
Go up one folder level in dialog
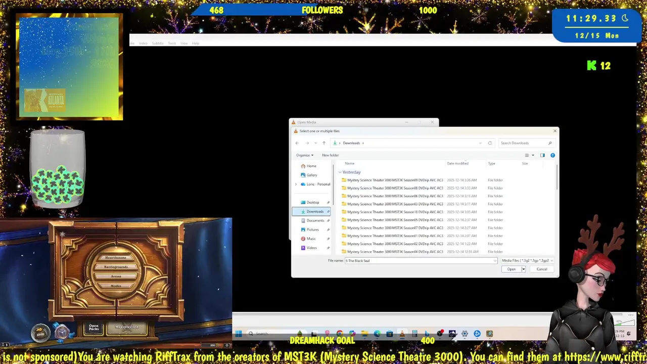324,143
